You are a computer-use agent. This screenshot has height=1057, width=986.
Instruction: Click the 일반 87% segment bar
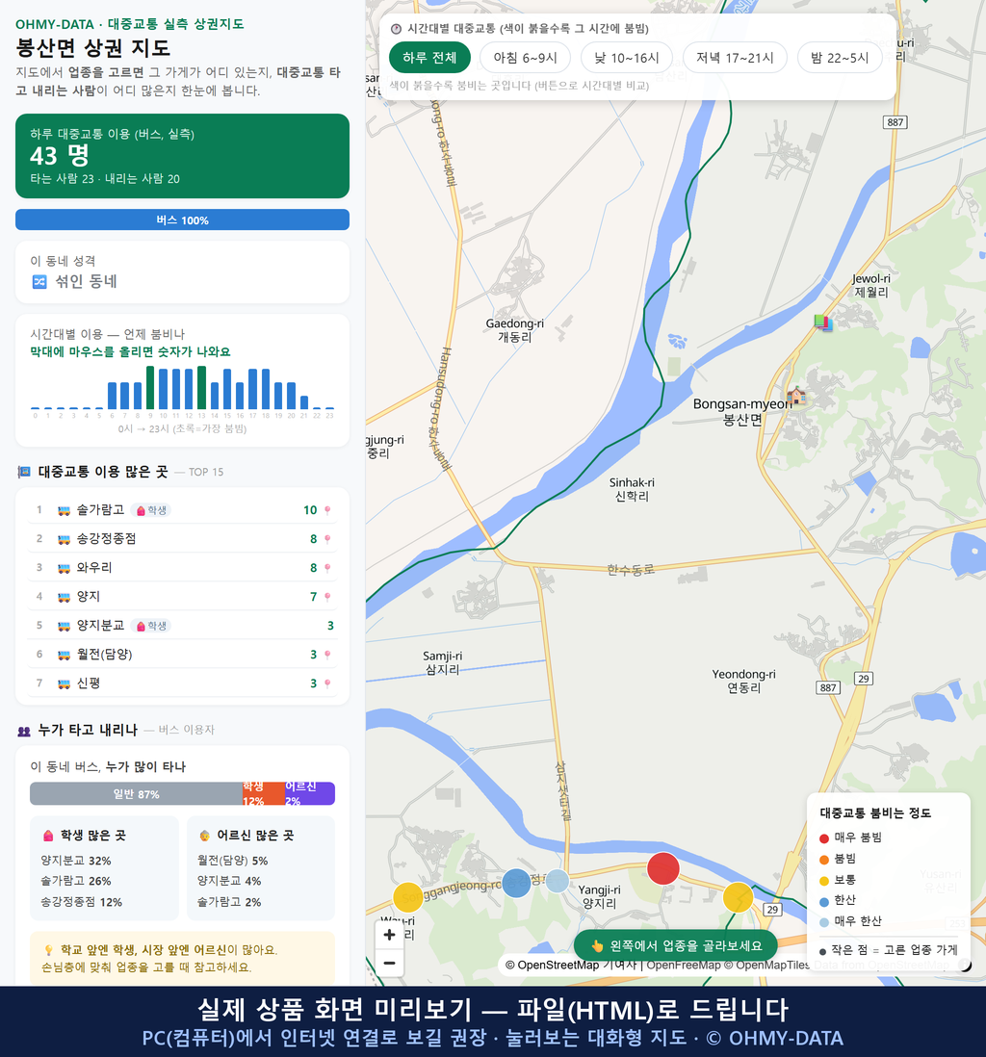tap(136, 793)
